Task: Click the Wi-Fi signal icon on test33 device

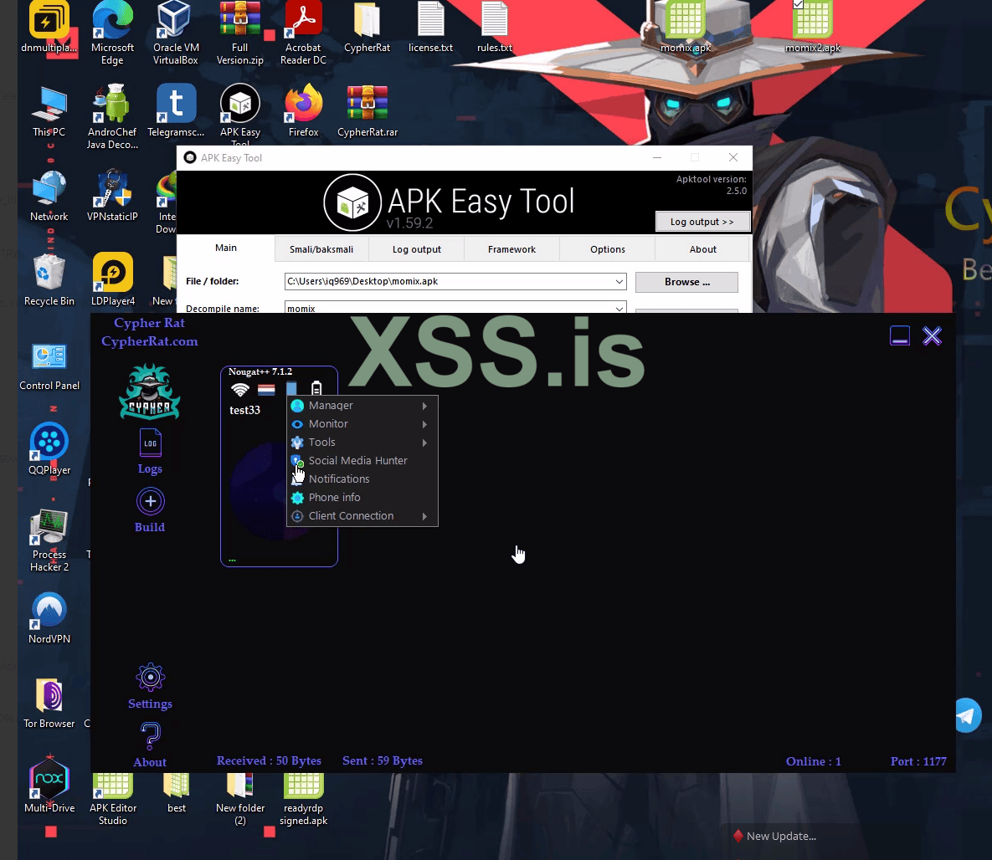Action: tap(241, 388)
